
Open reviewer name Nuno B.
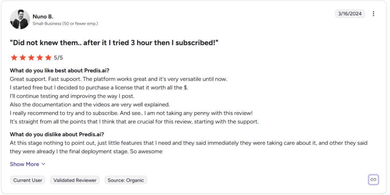[43, 17]
